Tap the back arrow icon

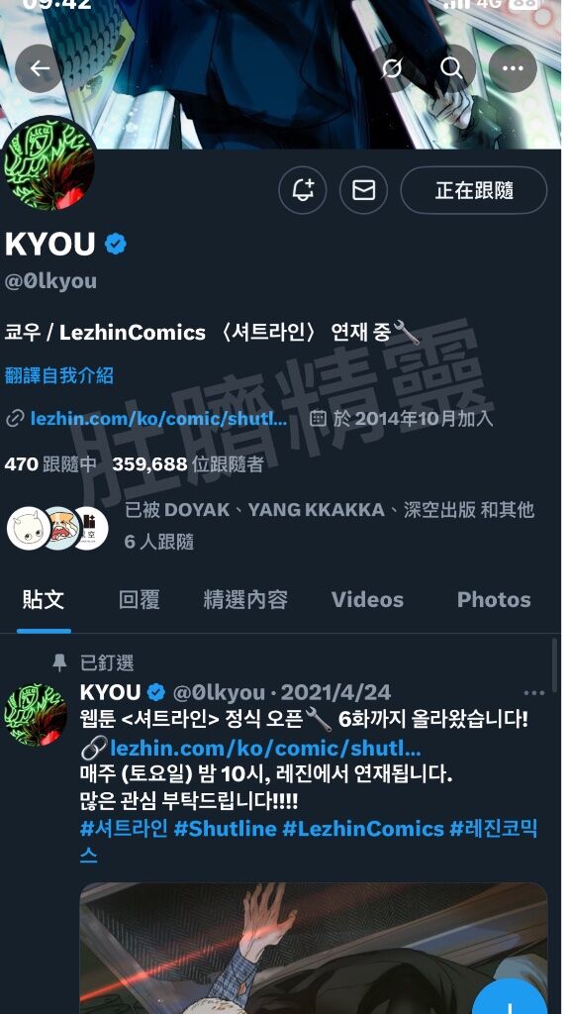click(40, 68)
